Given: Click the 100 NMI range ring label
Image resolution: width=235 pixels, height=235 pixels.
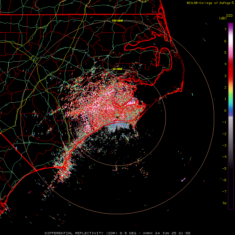Looking at the screenshot, I should pyautogui.click(x=117, y=21).
